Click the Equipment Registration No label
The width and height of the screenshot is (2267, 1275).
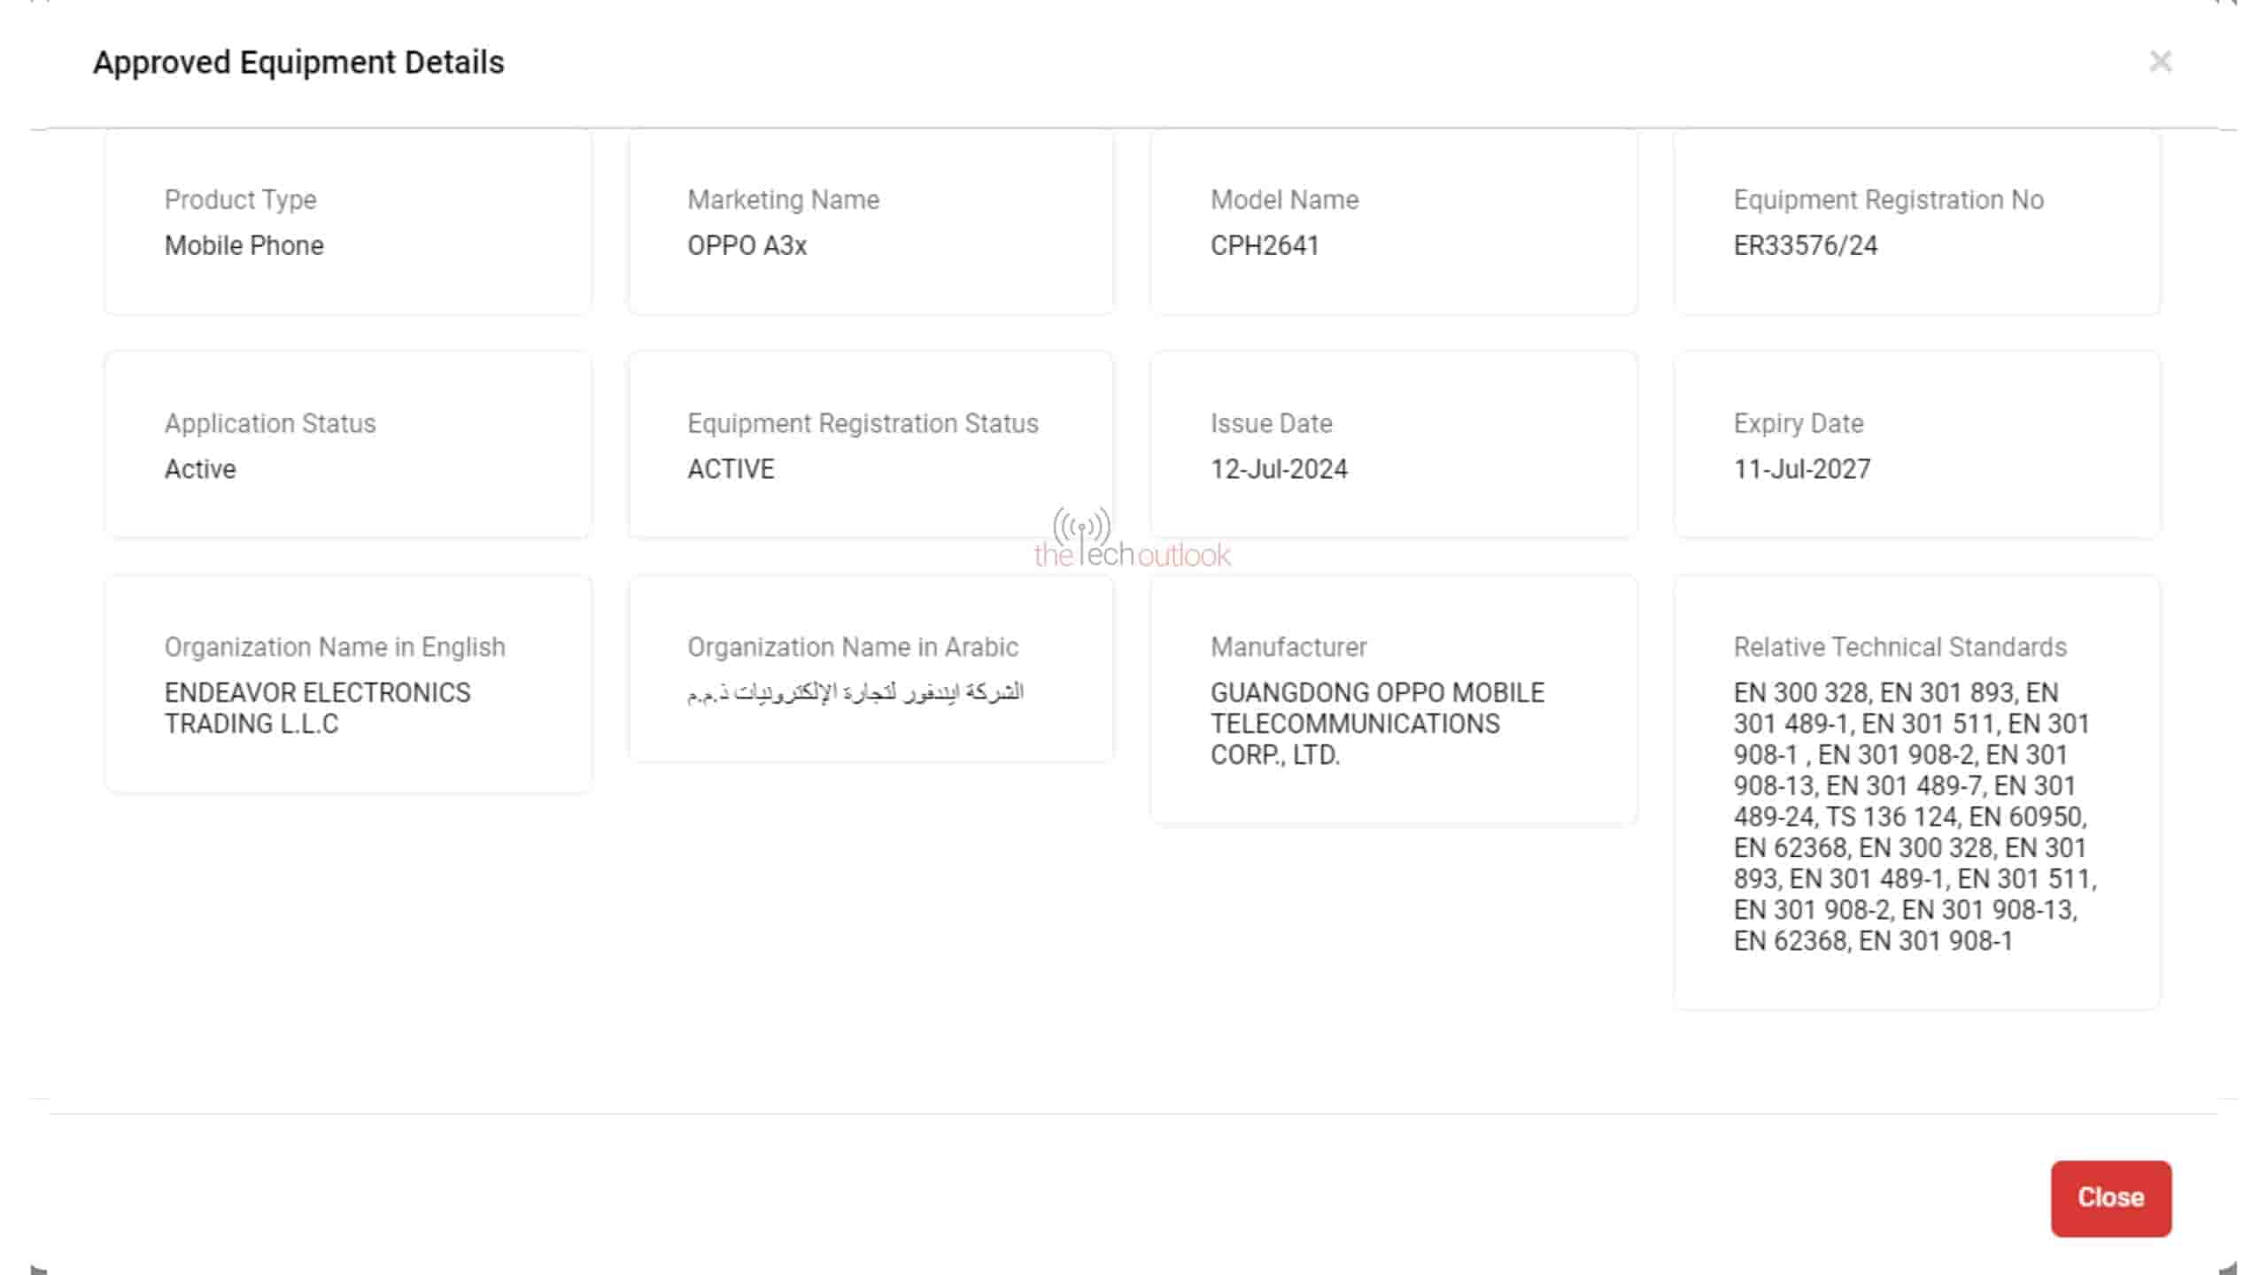[1888, 200]
